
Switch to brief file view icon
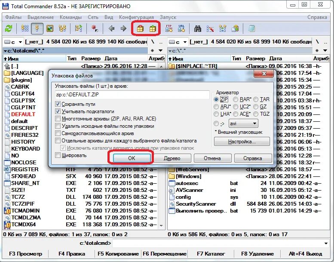25,28
